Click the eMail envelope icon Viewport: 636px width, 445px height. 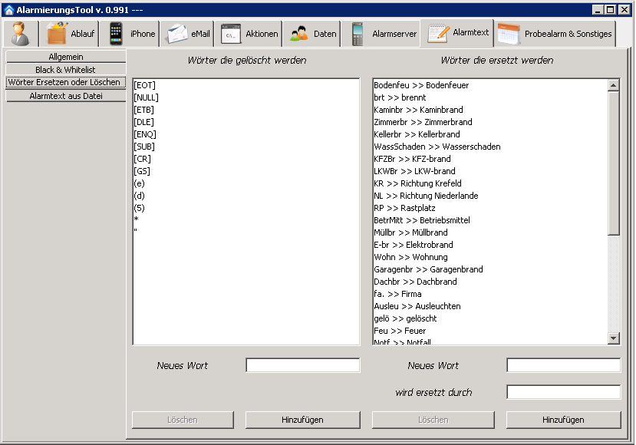[x=177, y=34]
